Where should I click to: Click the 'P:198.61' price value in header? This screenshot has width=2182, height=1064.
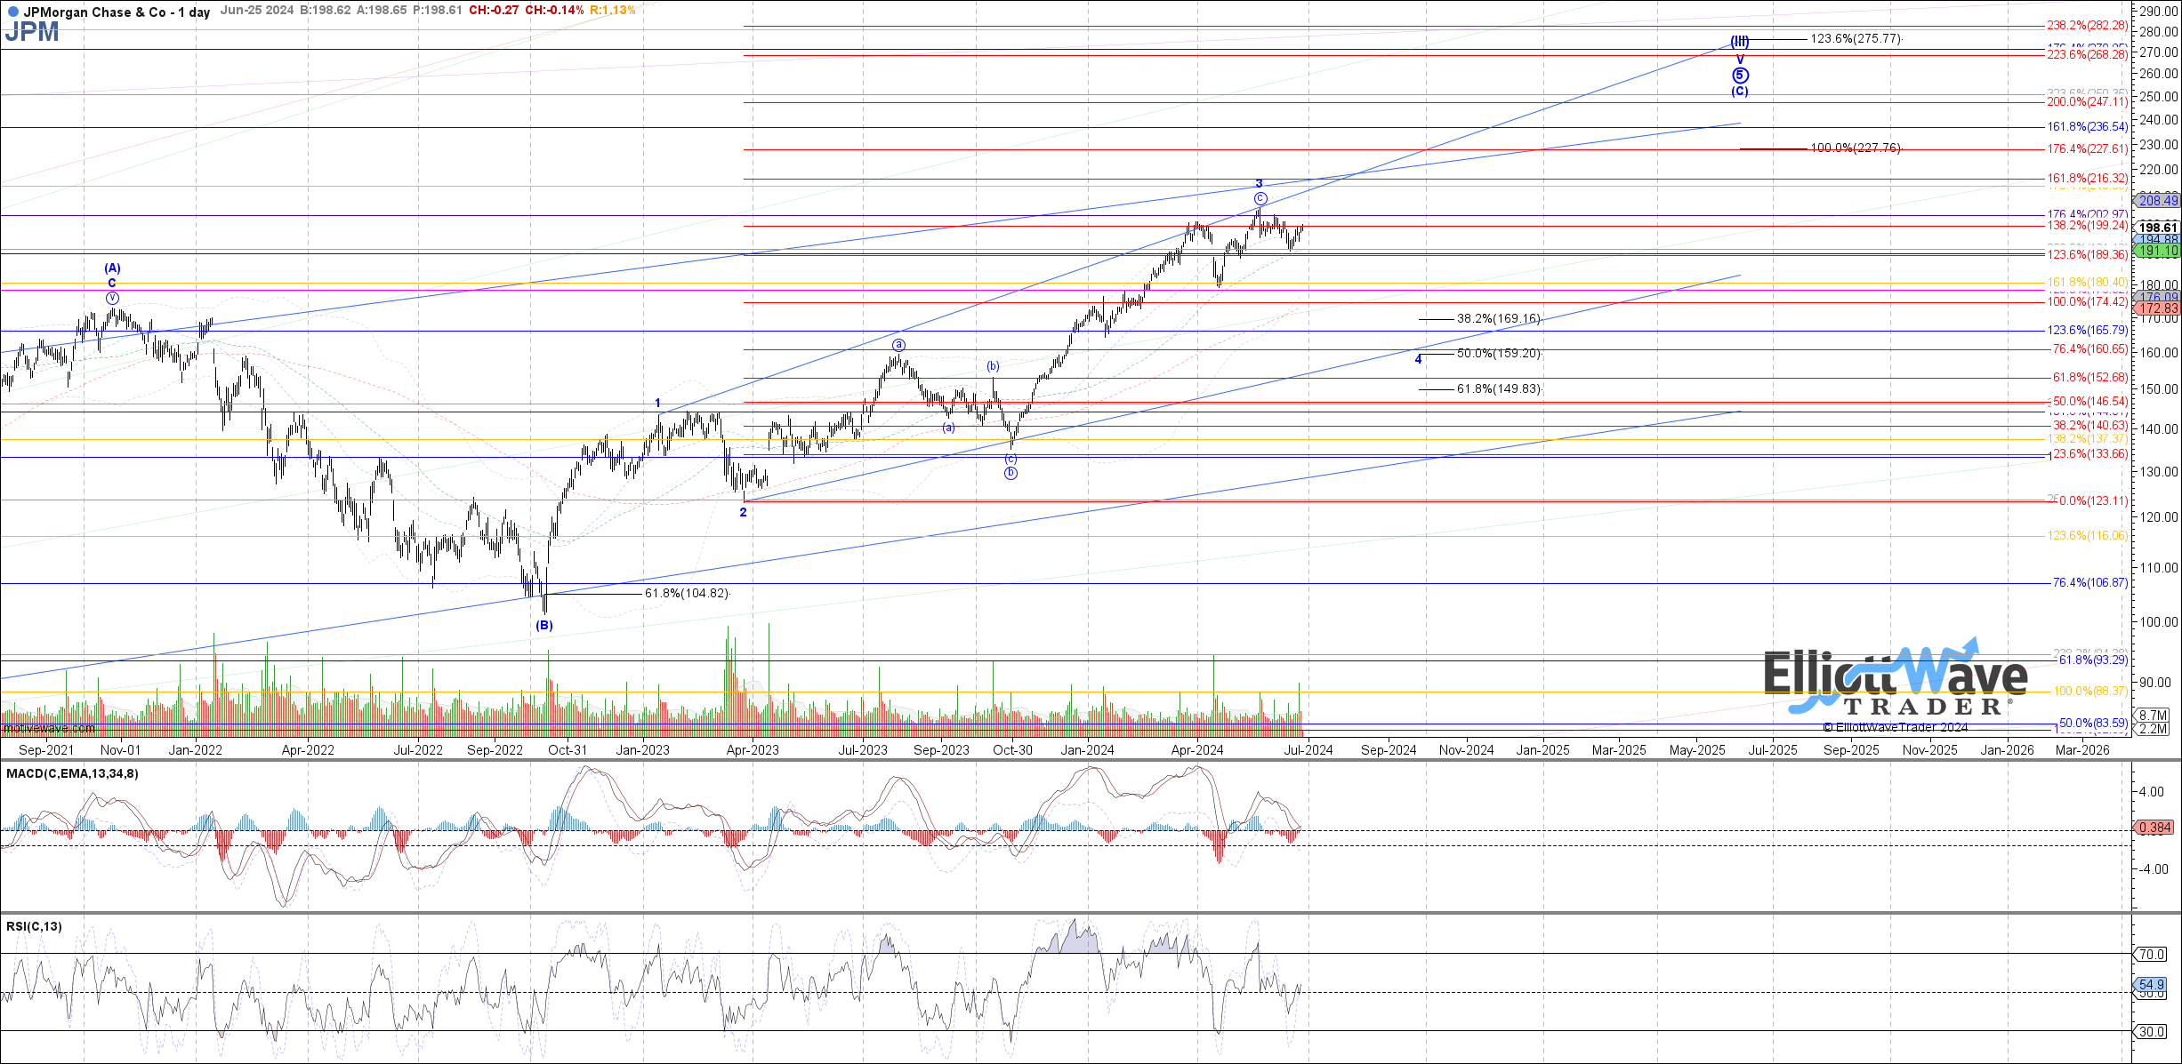(438, 11)
